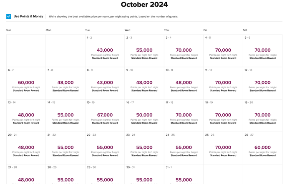
Task: Click the October 25 - 26 Friday cell
Action: [x=223, y=148]
